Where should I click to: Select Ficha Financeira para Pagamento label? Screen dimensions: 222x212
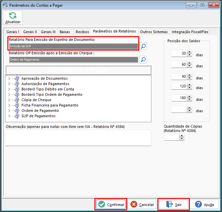(50, 105)
